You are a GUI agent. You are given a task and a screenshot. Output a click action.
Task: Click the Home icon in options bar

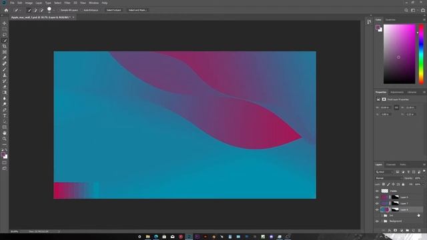pos(6,10)
